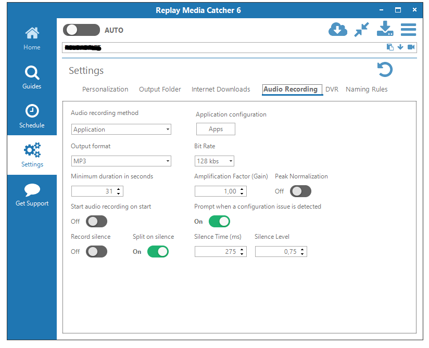The width and height of the screenshot is (429, 348).
Task: Click the compact view arrows icon
Action: 361,30
